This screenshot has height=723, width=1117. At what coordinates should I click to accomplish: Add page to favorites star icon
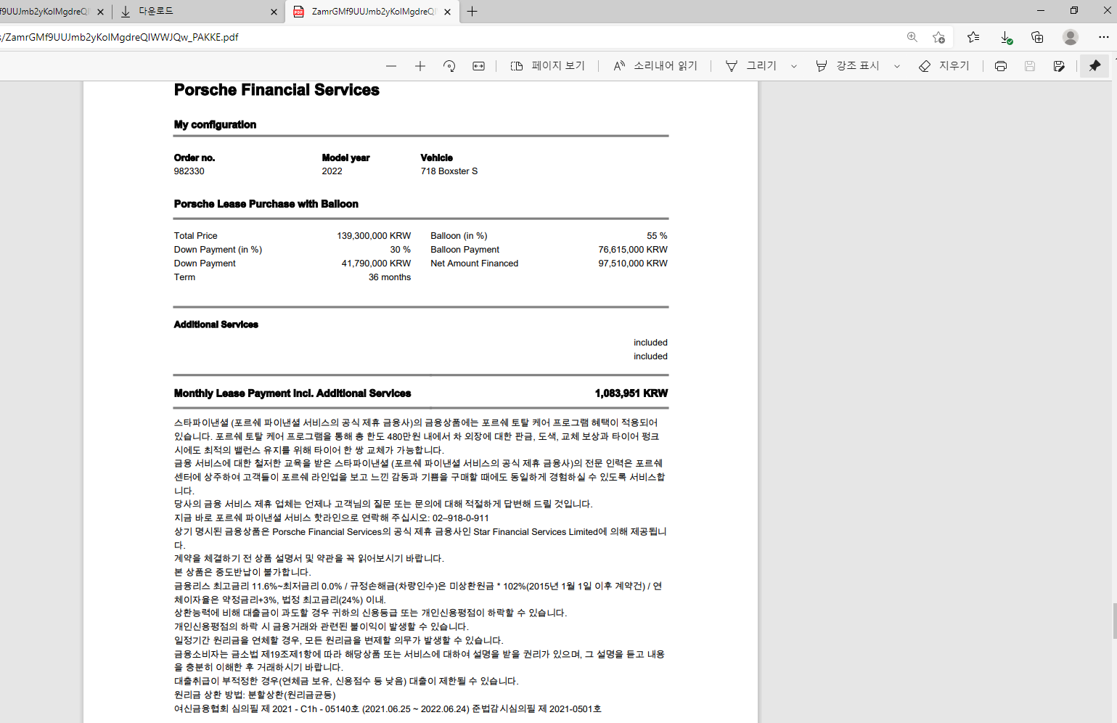click(x=939, y=37)
